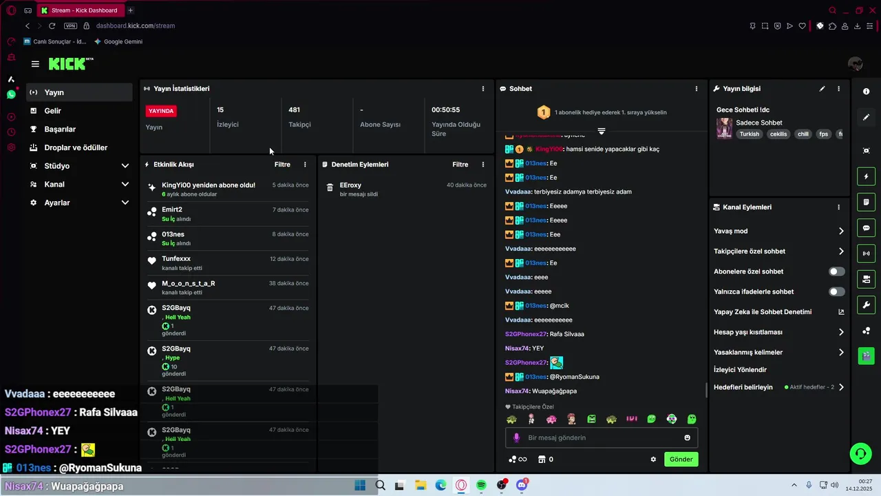Select the Stream - Kick Dashboard browser tab

(80, 10)
